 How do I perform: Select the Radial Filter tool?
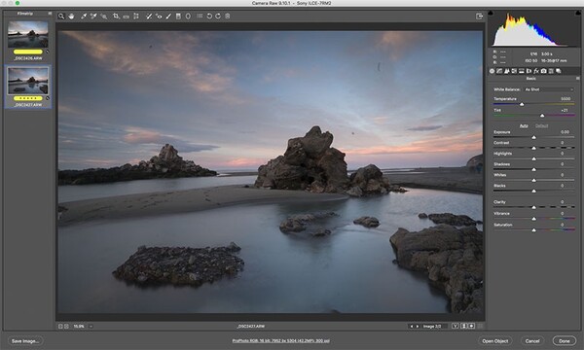click(x=188, y=17)
